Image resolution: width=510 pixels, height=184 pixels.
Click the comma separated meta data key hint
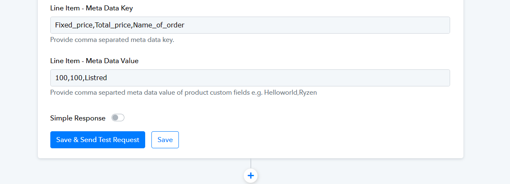click(x=112, y=40)
